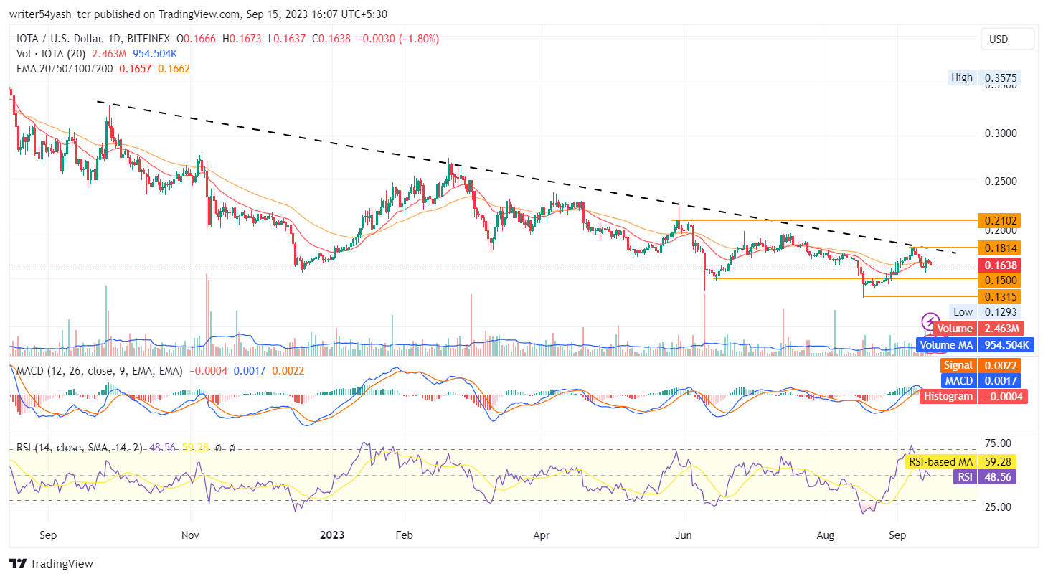This screenshot has height=579, width=1048.
Task: Click the Vol · IOTA (20) indicator legend
Action: tap(51, 54)
